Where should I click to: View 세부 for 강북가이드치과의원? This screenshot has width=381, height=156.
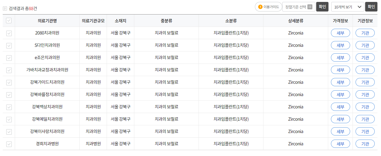pos(341,82)
